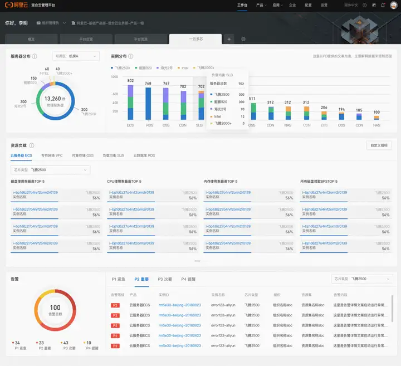This screenshot has height=366, width=401.
Task: Expand the 组织管理员 role chevron
Action: coord(65,23)
